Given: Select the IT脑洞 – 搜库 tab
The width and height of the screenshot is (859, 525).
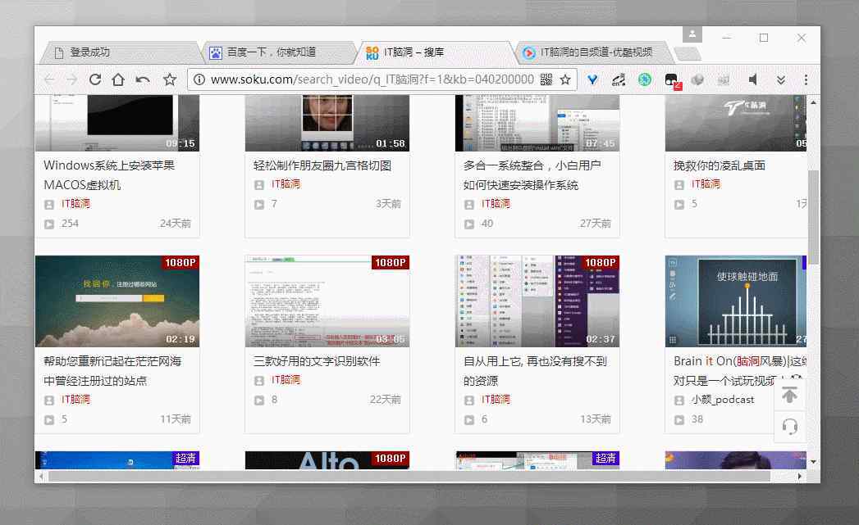Looking at the screenshot, I should pyautogui.click(x=436, y=52).
